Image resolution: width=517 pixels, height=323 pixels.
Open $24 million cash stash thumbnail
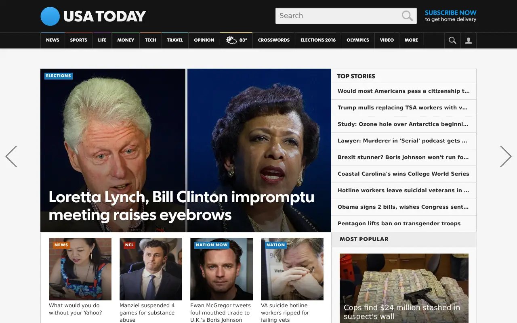tap(404, 288)
